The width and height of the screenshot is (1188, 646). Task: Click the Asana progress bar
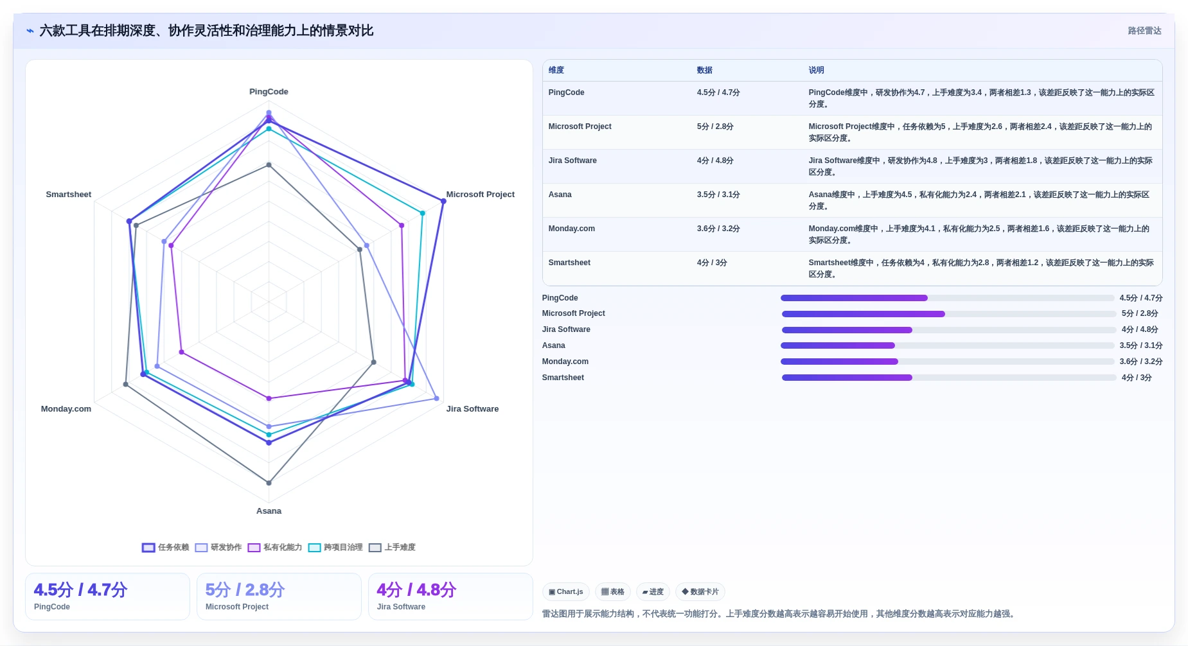pyautogui.click(x=947, y=345)
